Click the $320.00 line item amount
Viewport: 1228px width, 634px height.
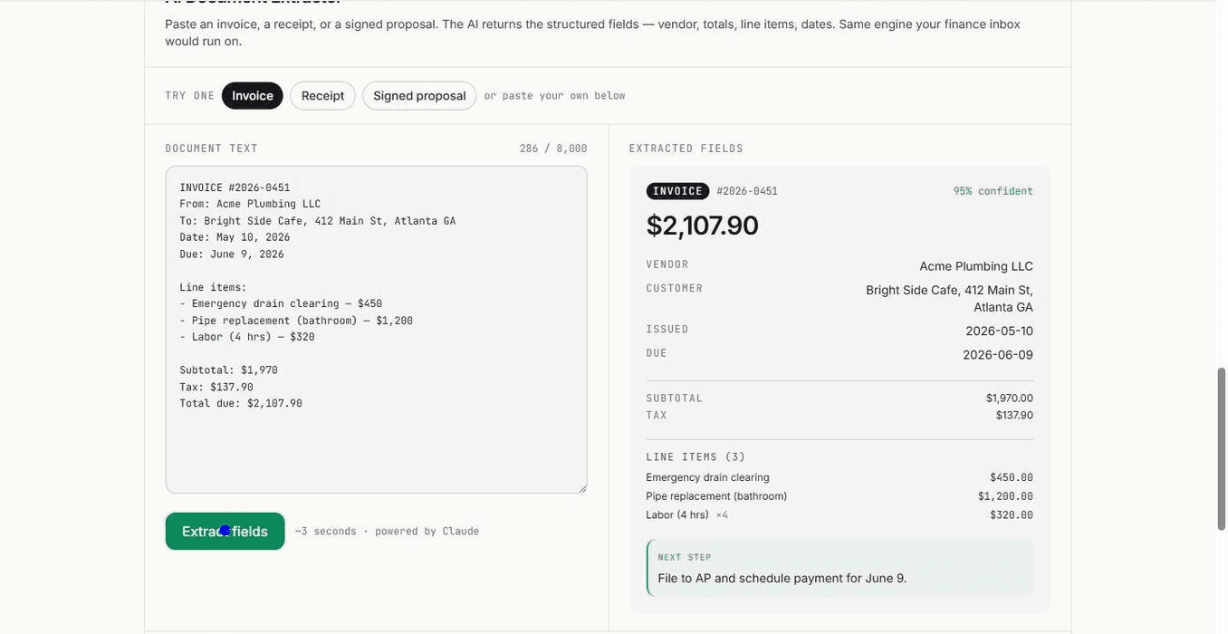tap(1012, 515)
